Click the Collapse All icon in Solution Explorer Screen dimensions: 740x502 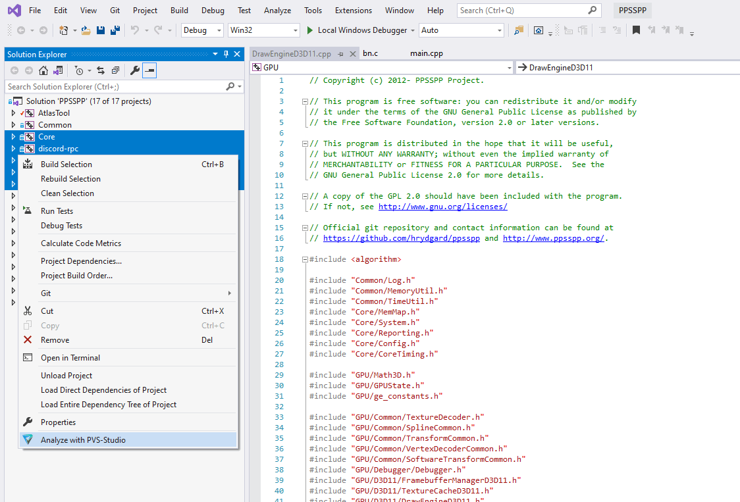point(115,70)
